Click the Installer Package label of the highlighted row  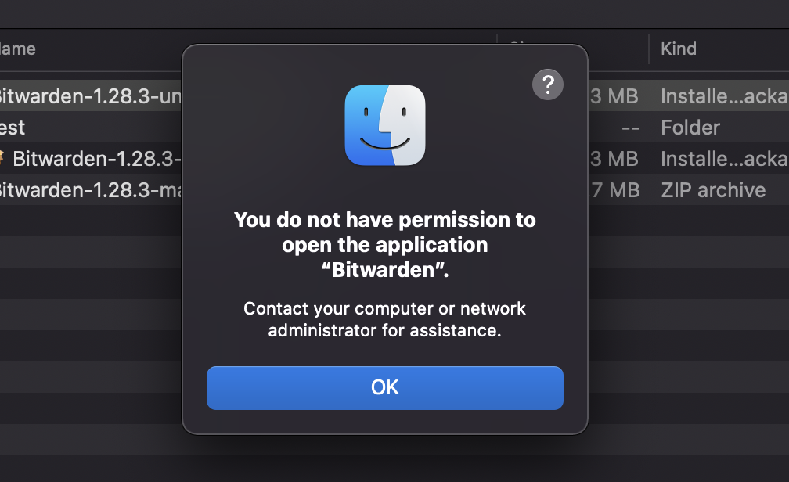tap(721, 95)
